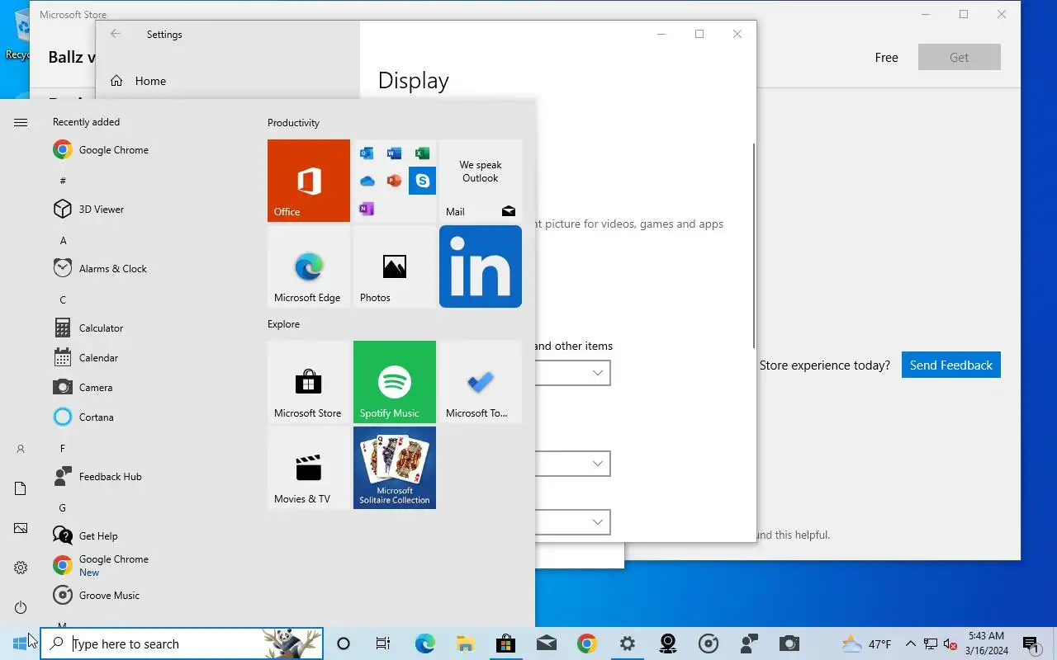Click the muted volume tray icon

[950, 643]
